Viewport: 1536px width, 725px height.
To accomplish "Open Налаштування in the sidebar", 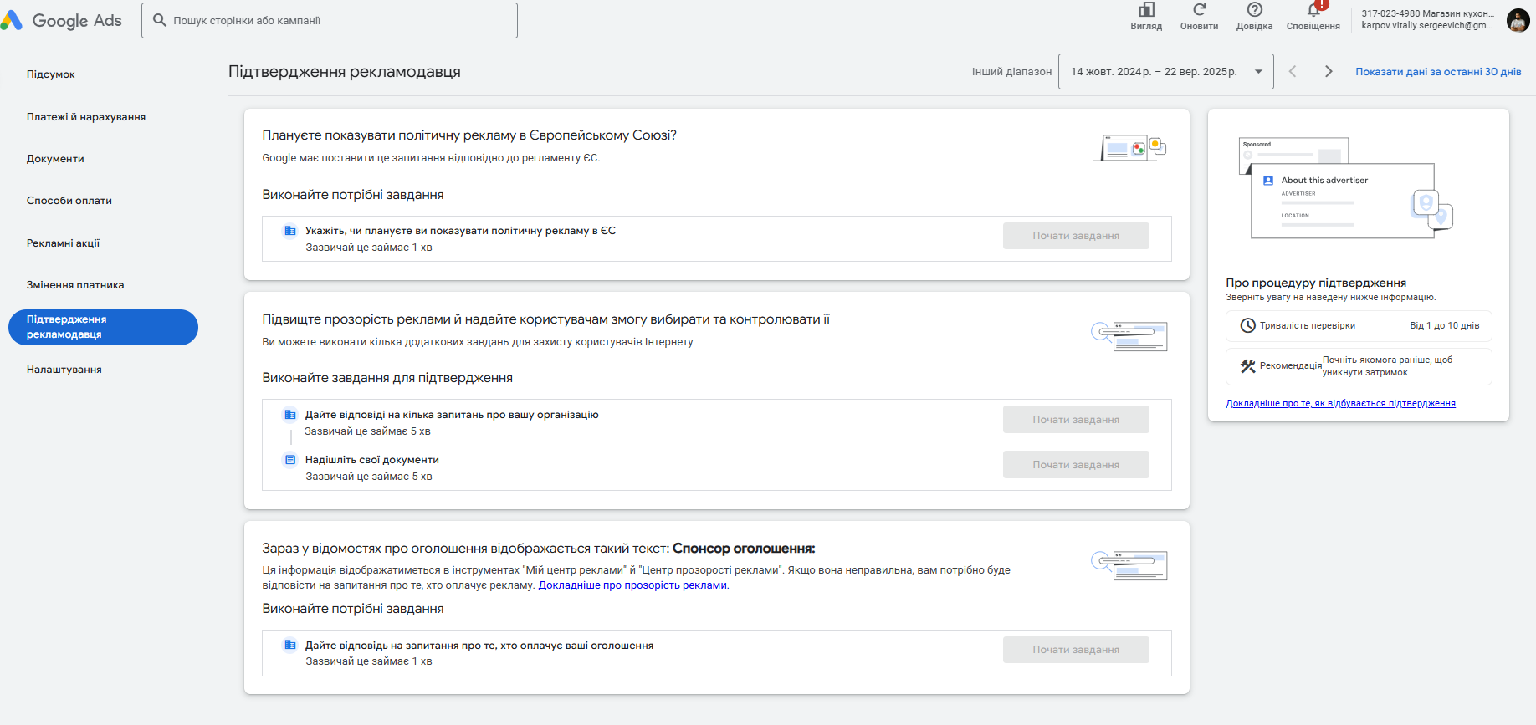I will coord(64,370).
